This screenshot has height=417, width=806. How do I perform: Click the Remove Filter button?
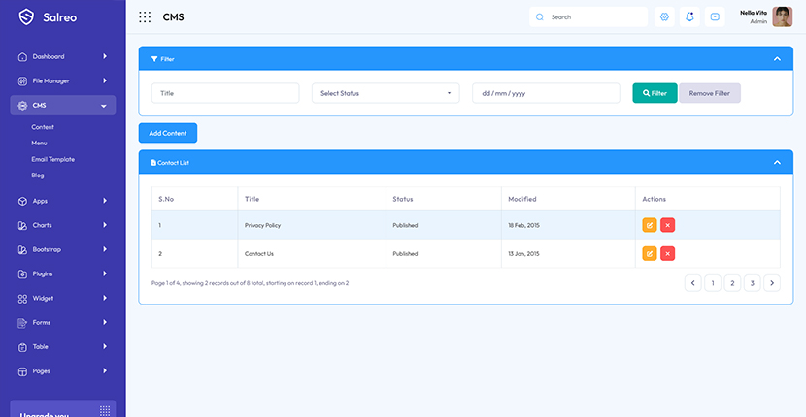[x=709, y=93]
